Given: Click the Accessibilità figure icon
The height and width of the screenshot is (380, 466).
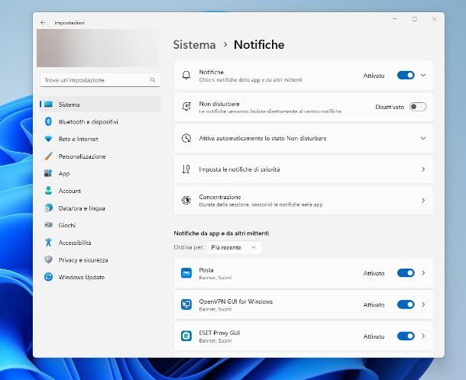Looking at the screenshot, I should click(x=48, y=242).
